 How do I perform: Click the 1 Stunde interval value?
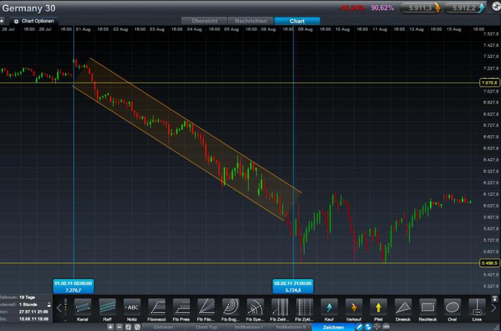pyautogui.click(x=28, y=304)
